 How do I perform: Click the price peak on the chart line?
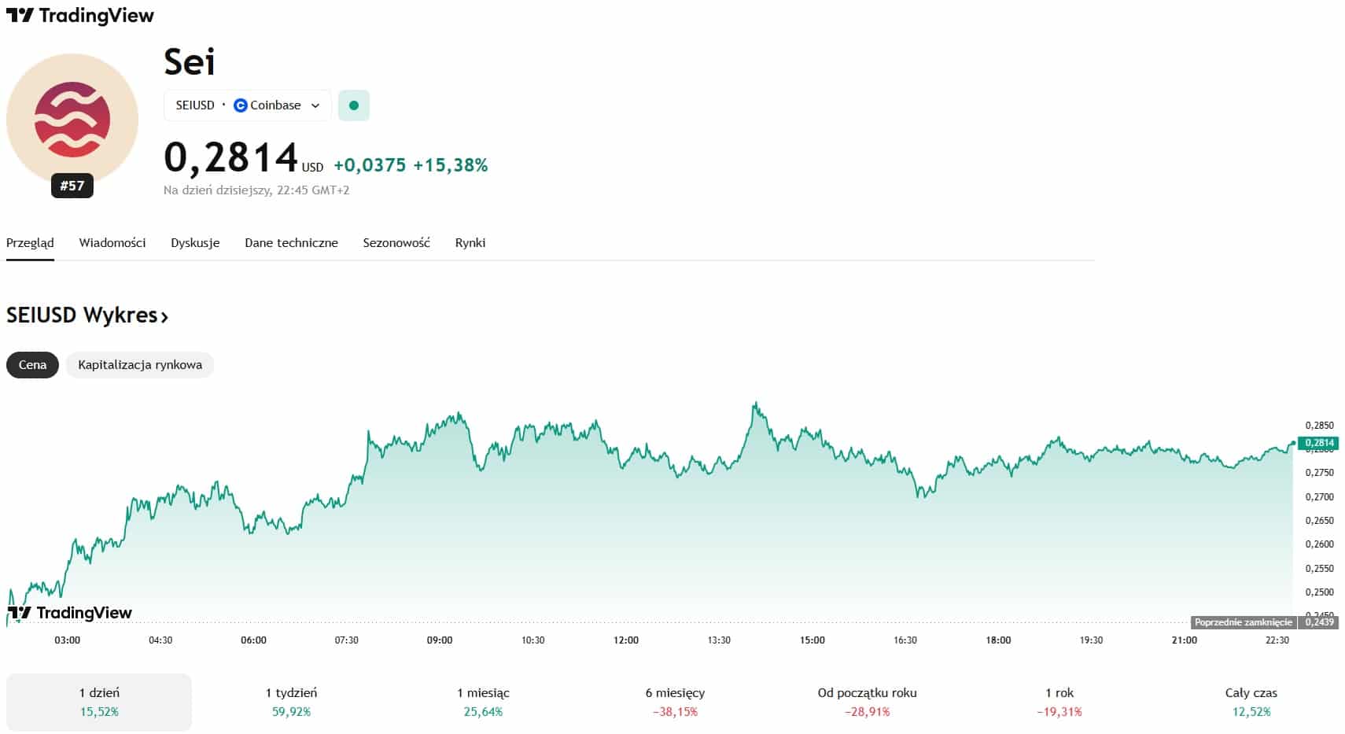[x=755, y=404]
